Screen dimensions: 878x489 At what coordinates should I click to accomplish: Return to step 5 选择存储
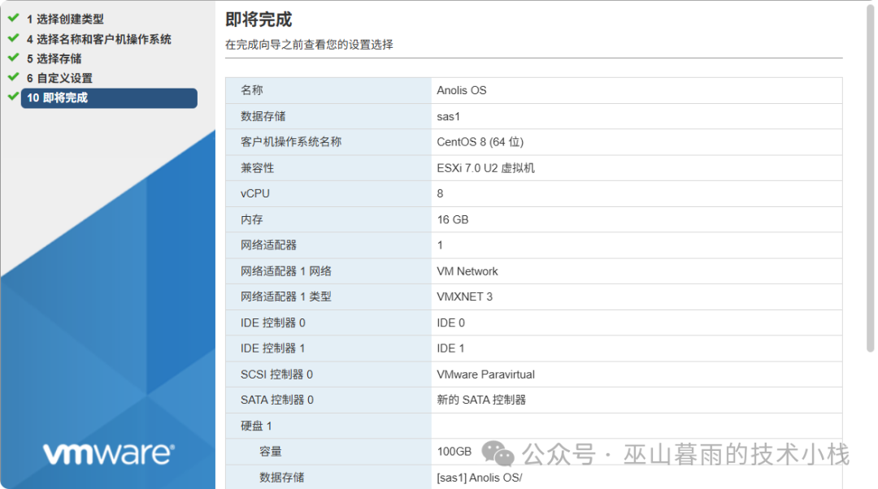(x=54, y=58)
